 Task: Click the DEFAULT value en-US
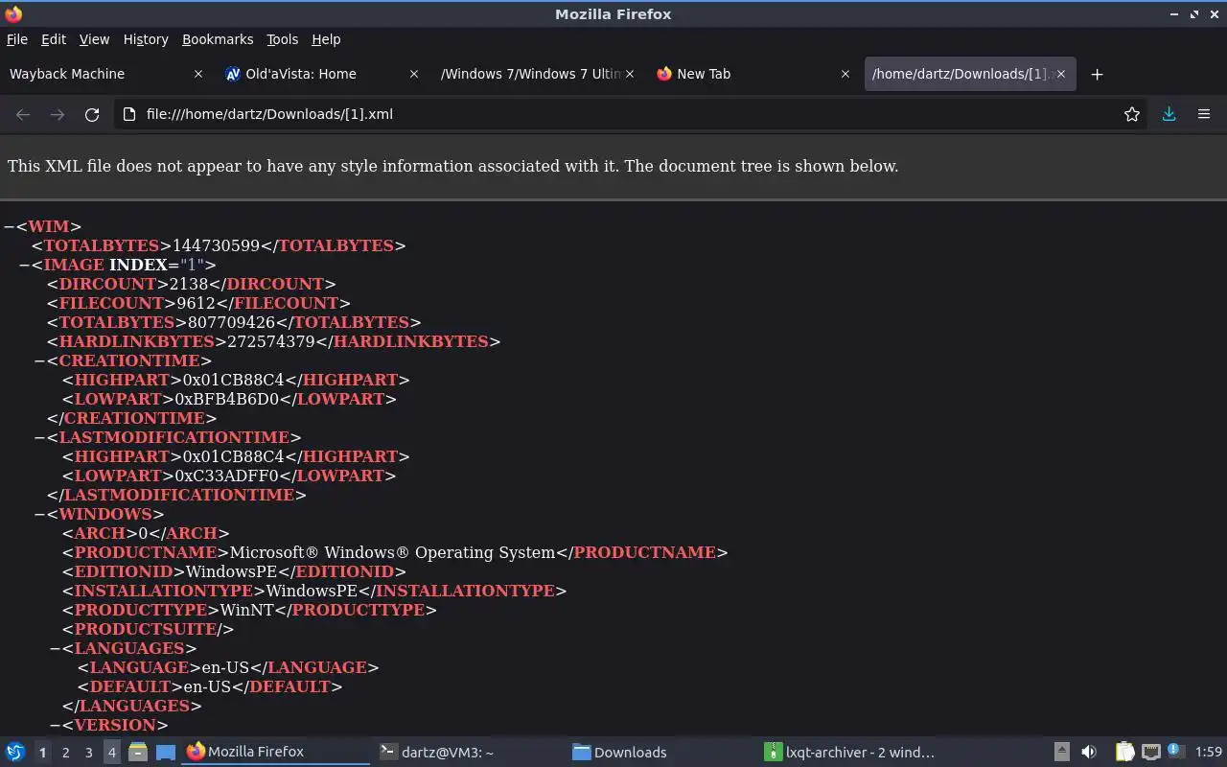click(208, 686)
